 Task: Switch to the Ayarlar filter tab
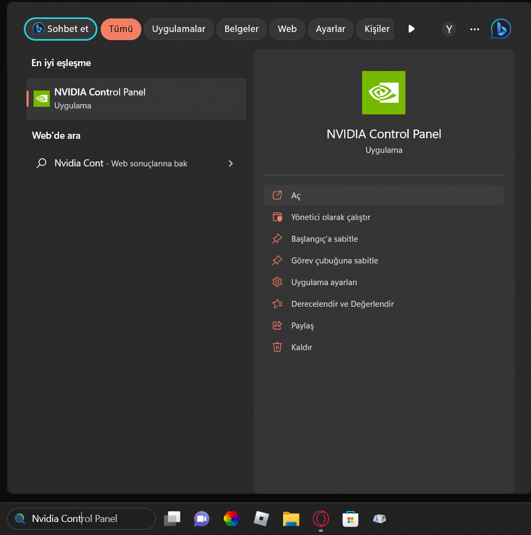(x=330, y=29)
